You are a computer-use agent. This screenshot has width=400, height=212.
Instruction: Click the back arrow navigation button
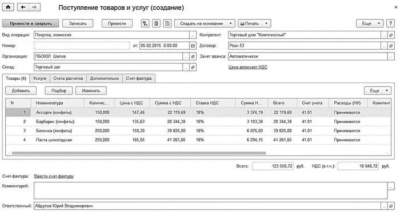[23, 7]
